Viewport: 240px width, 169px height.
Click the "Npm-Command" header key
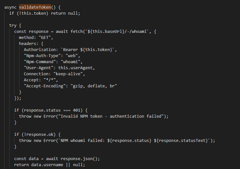[x=38, y=62]
